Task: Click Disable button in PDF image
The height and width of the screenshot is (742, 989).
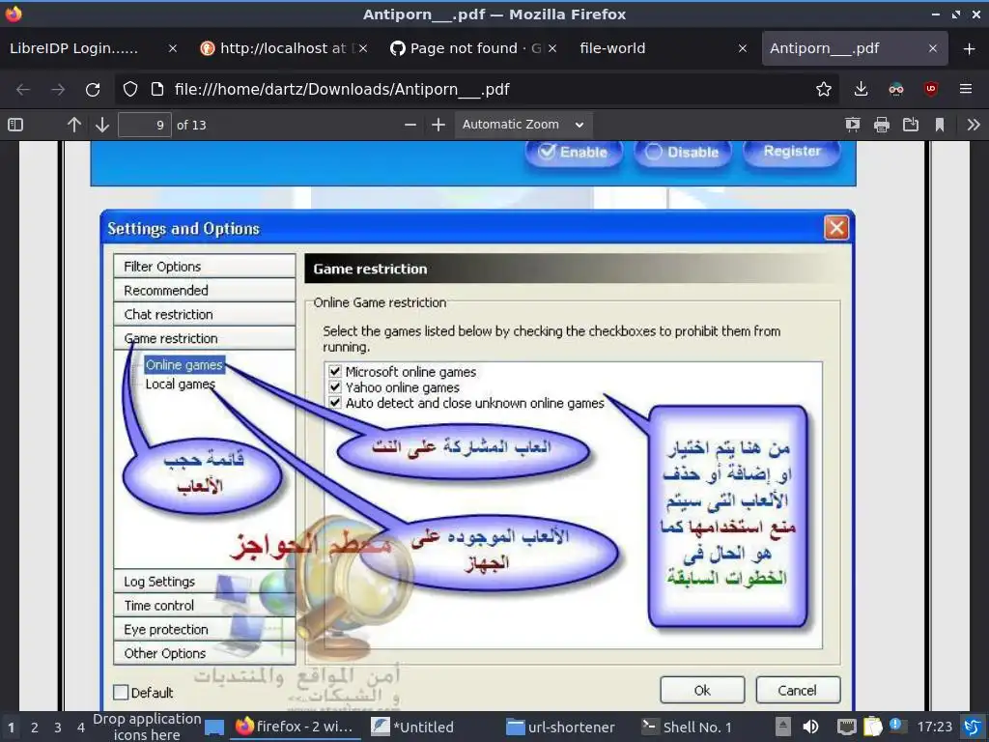Action: coord(683,152)
